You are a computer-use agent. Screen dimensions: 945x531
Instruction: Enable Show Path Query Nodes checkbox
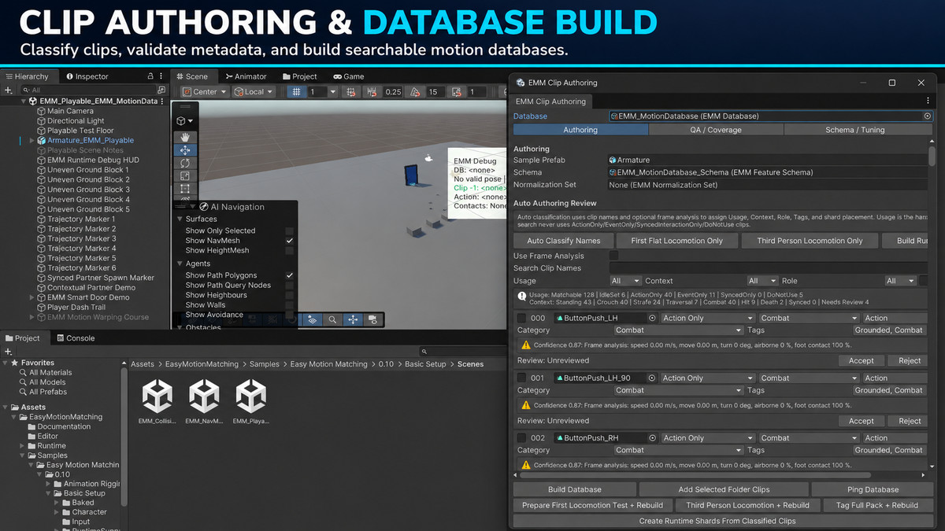coord(290,286)
